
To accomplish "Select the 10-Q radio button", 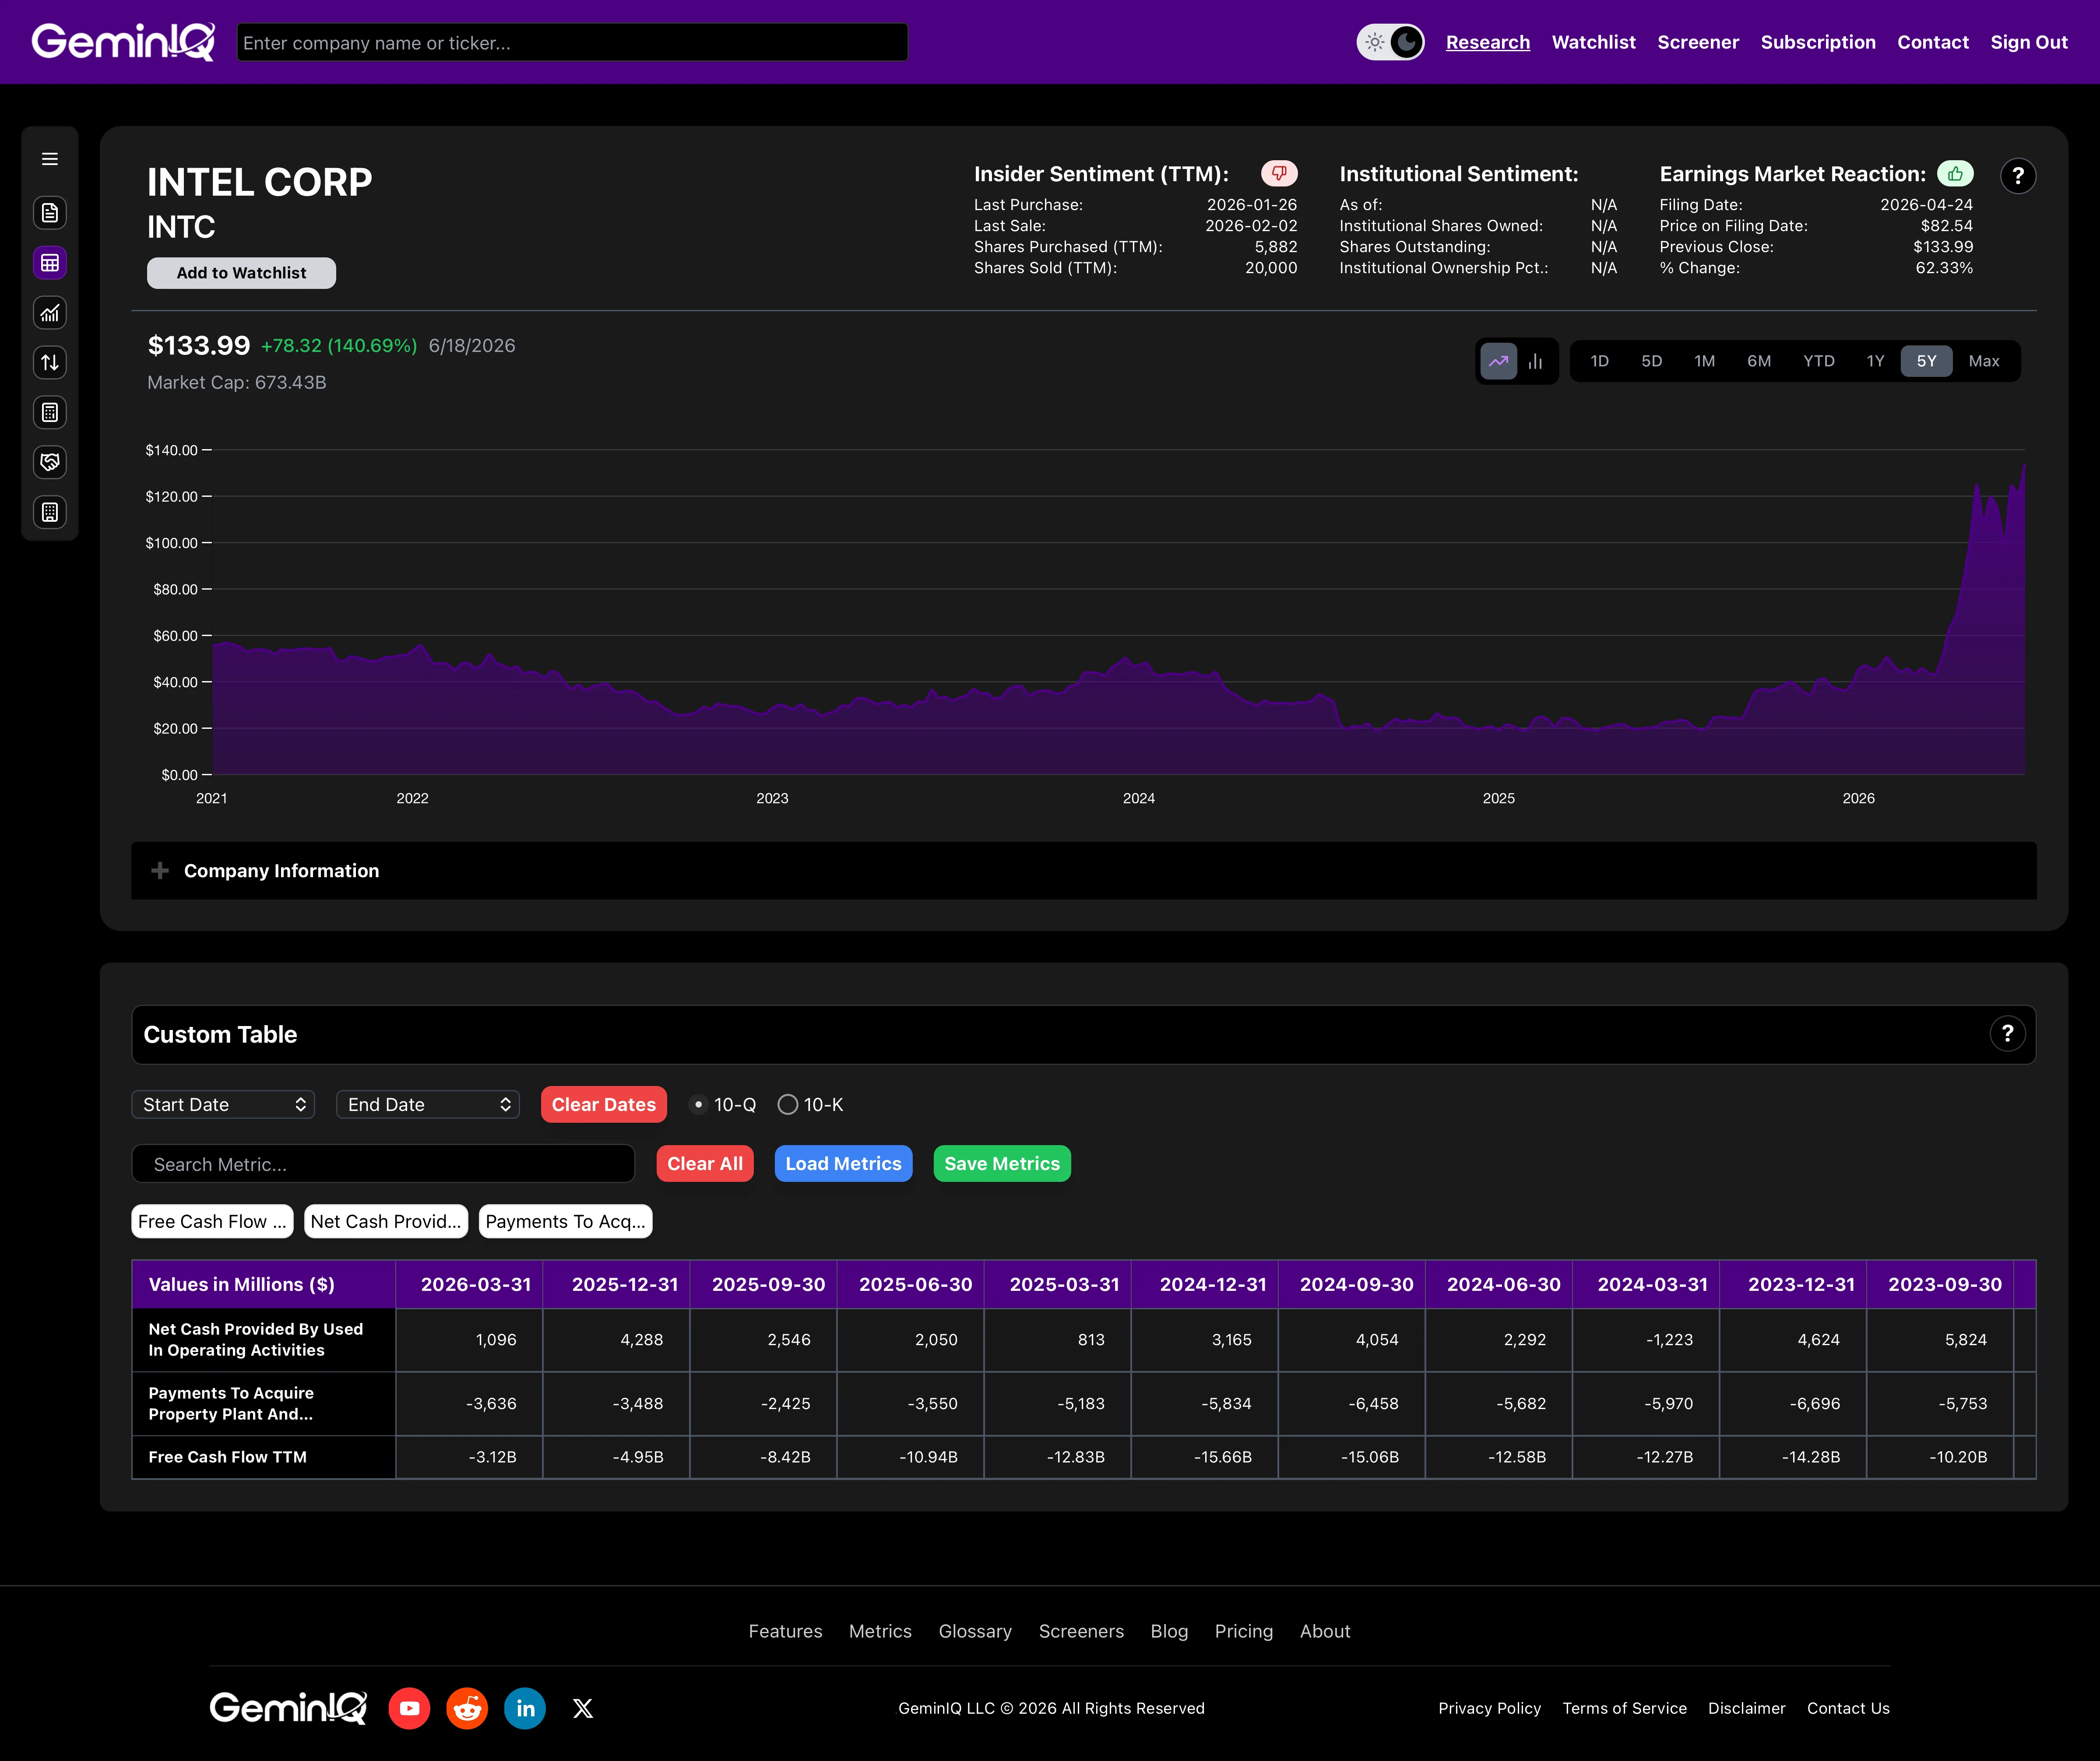I will click(699, 1104).
